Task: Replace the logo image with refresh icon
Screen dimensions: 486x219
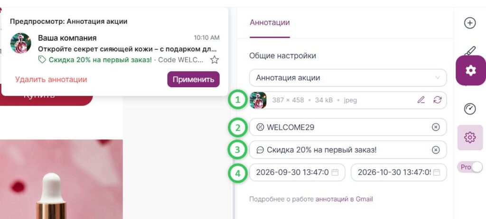Action: pyautogui.click(x=437, y=100)
